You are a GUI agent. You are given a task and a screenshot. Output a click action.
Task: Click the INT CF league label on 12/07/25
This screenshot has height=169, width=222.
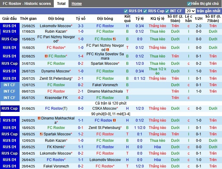click(9, 85)
